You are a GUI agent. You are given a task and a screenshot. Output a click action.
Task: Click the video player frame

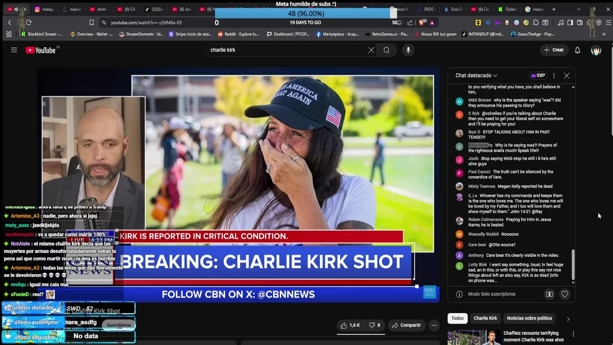(x=238, y=184)
